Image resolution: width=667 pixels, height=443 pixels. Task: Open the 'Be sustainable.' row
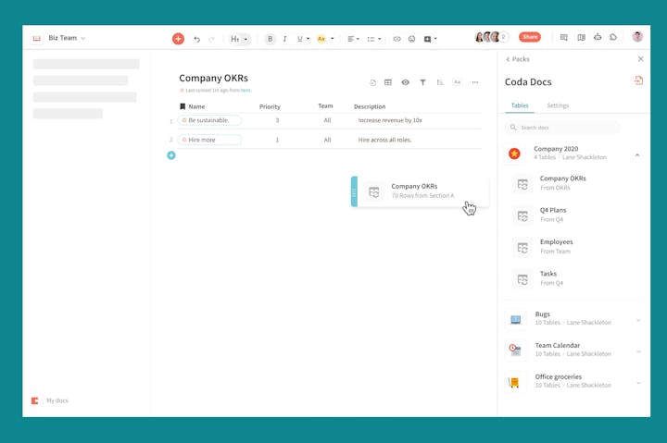pos(209,120)
